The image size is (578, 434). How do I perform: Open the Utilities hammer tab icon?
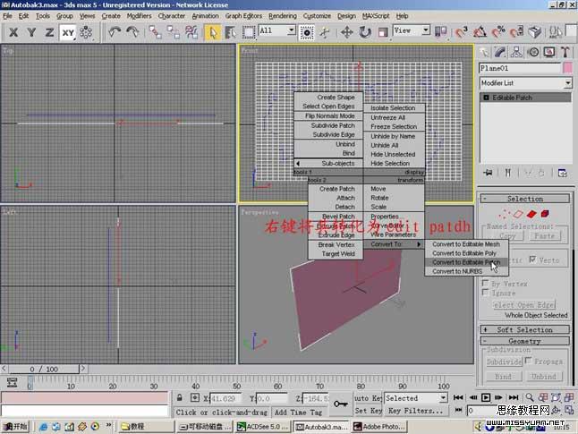tap(565, 53)
